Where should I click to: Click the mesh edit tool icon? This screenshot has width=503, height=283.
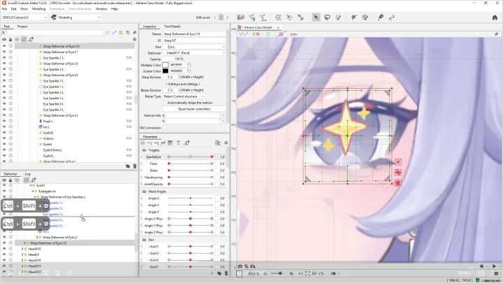coord(252,17)
